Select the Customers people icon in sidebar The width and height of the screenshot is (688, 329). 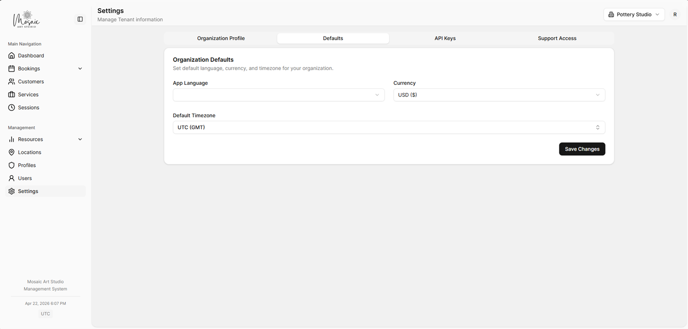pos(11,82)
